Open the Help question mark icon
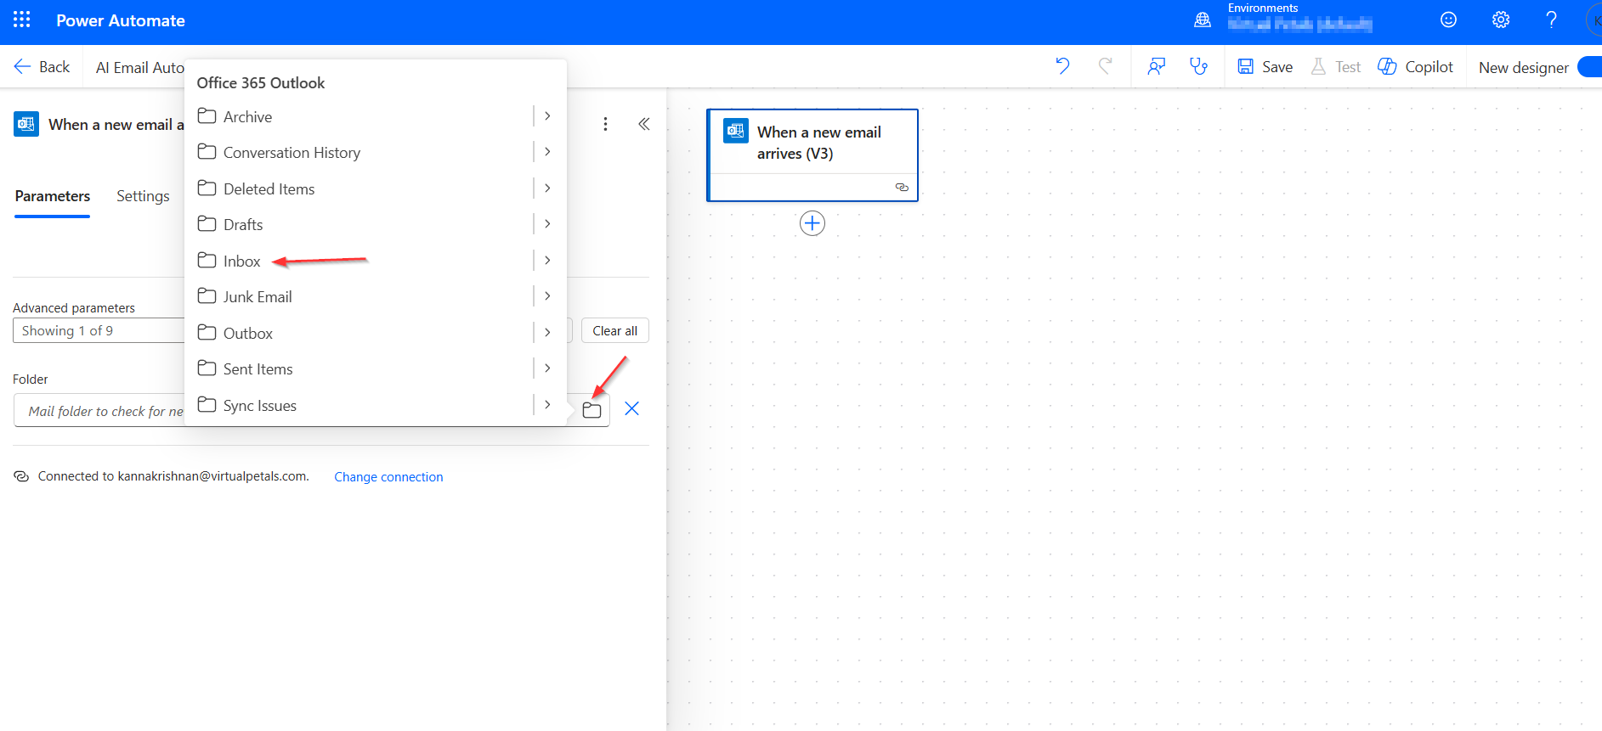 [x=1551, y=20]
